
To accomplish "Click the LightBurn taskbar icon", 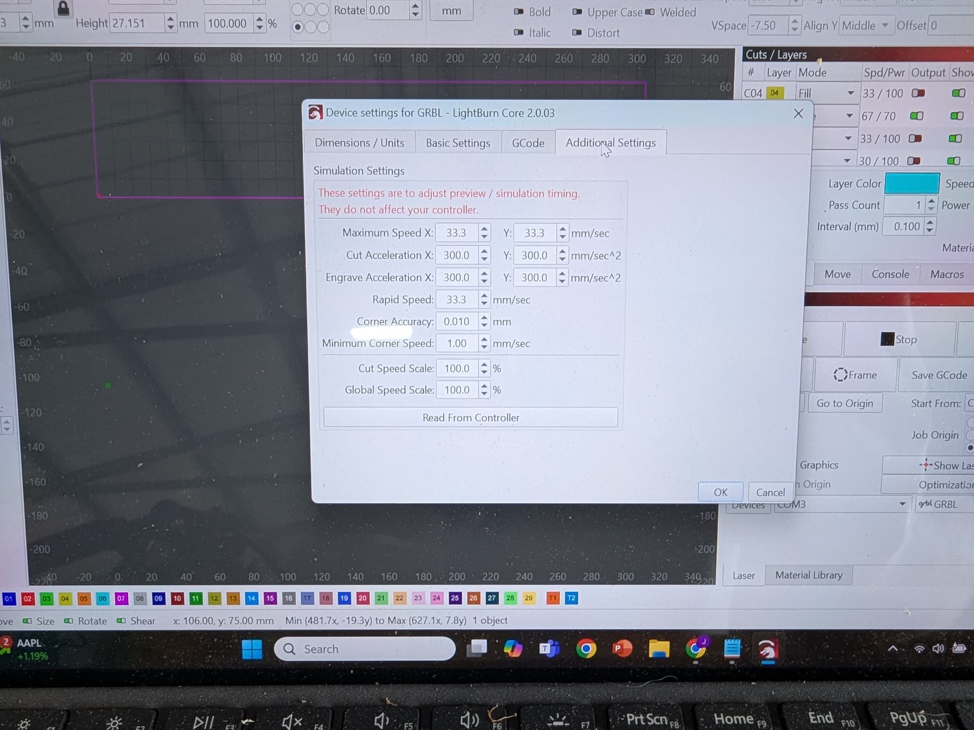I will (768, 649).
